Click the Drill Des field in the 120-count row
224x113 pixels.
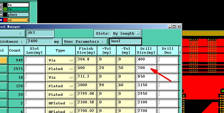point(168,86)
